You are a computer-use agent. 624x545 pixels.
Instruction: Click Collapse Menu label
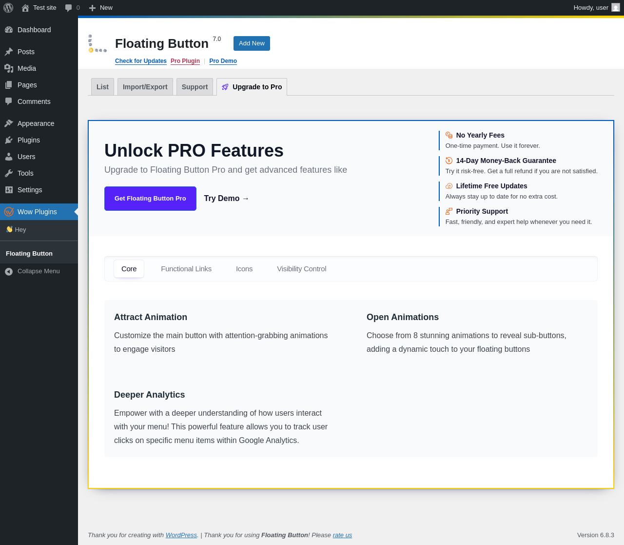tap(39, 271)
